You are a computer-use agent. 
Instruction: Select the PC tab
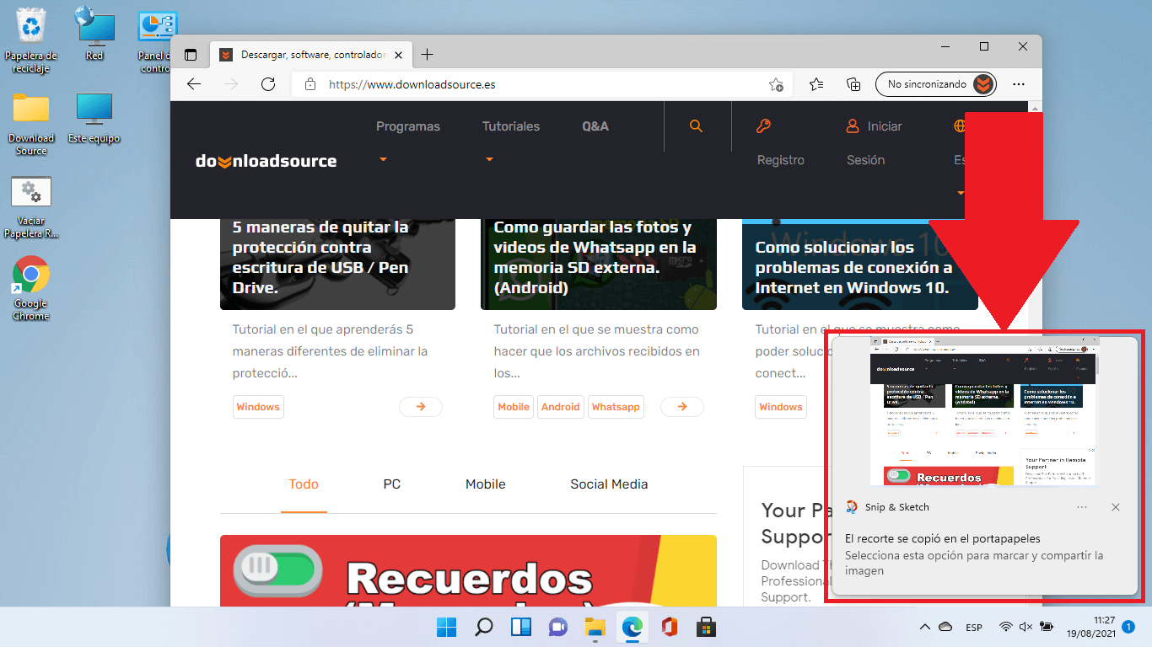(392, 484)
